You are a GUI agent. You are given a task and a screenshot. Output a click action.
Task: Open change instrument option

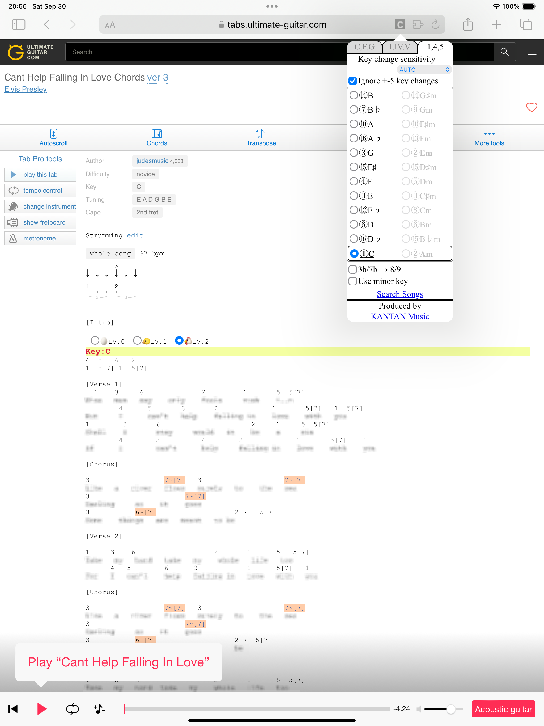click(x=40, y=206)
